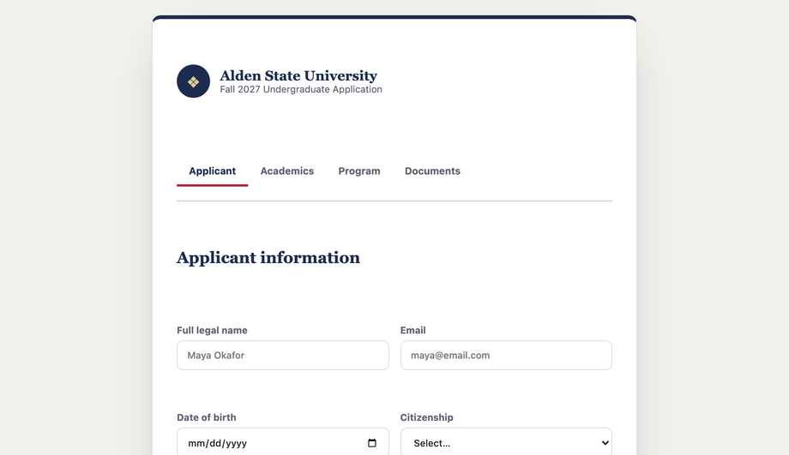Focus the Full legal name input
789x455 pixels.
click(283, 356)
